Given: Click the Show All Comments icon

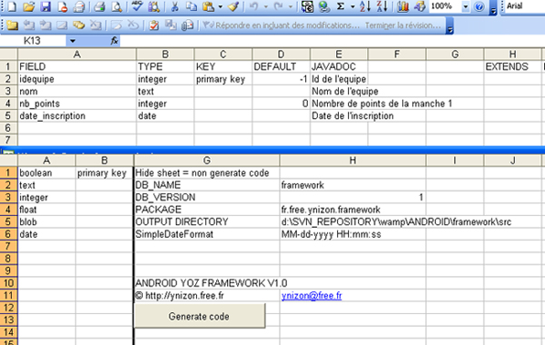Looking at the screenshot, I should pyautogui.click(x=79, y=25).
